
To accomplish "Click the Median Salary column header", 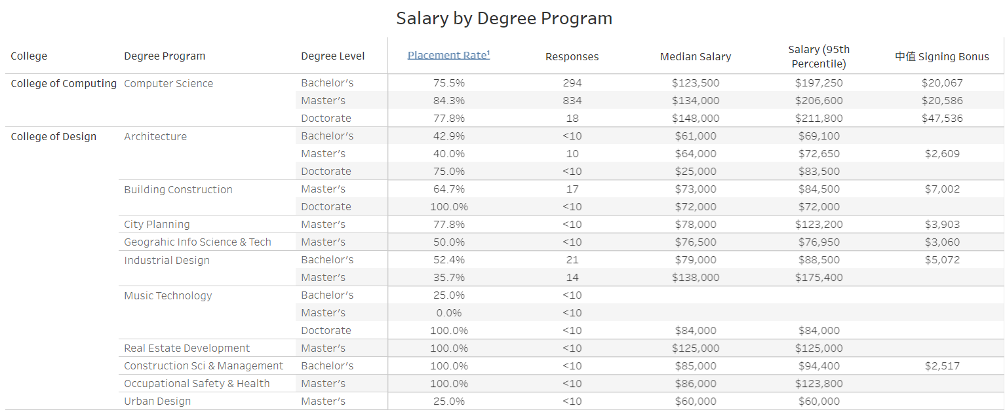I will pos(695,57).
